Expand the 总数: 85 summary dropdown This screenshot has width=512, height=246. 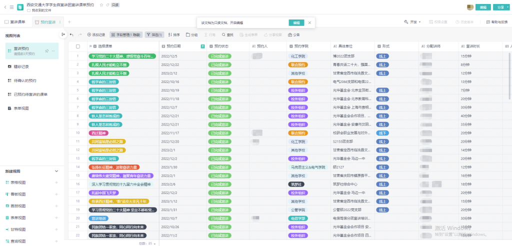(147, 243)
